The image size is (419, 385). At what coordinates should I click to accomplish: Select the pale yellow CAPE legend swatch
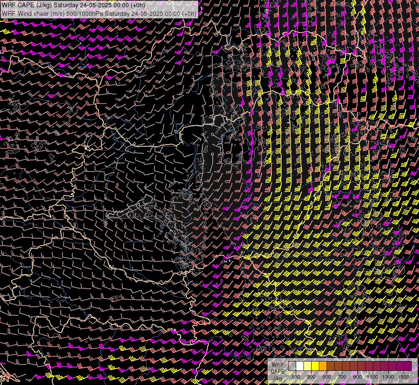pos(308,366)
